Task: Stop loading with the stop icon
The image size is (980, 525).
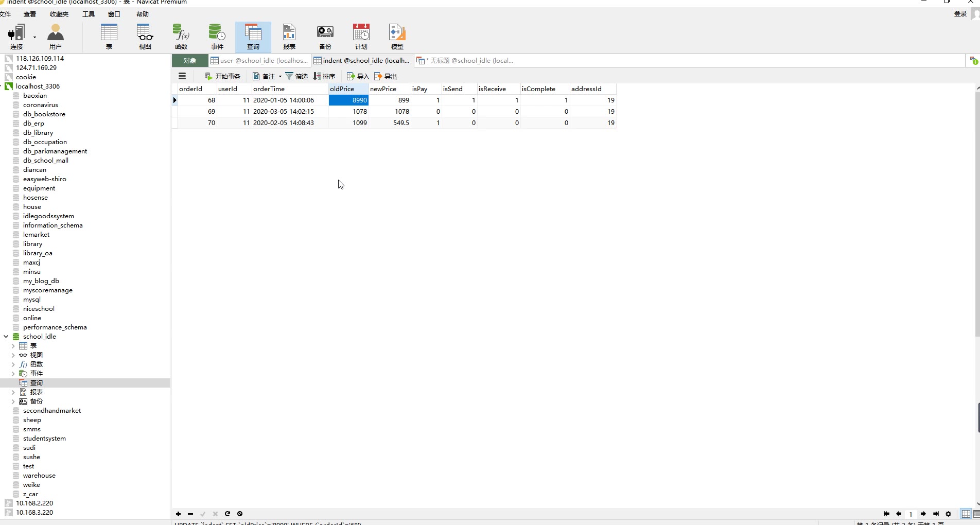Action: point(240,514)
